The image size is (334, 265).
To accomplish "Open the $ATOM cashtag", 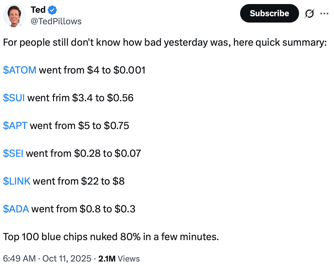I will point(20,70).
